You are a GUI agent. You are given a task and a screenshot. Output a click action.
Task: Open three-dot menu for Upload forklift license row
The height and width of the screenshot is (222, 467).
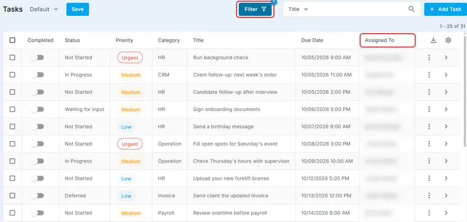tap(429, 178)
